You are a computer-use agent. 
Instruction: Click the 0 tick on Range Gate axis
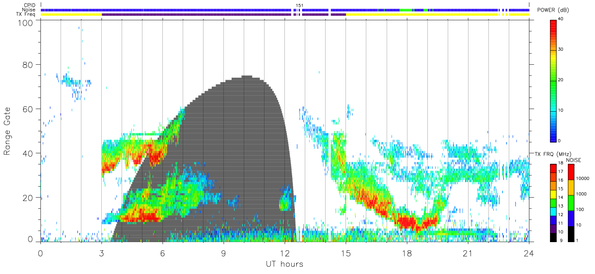31,239
